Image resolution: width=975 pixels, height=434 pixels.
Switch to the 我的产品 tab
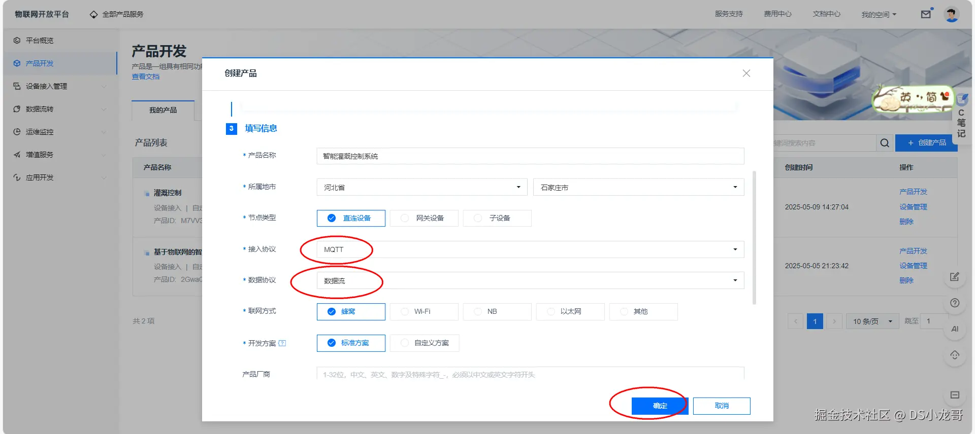click(x=163, y=110)
